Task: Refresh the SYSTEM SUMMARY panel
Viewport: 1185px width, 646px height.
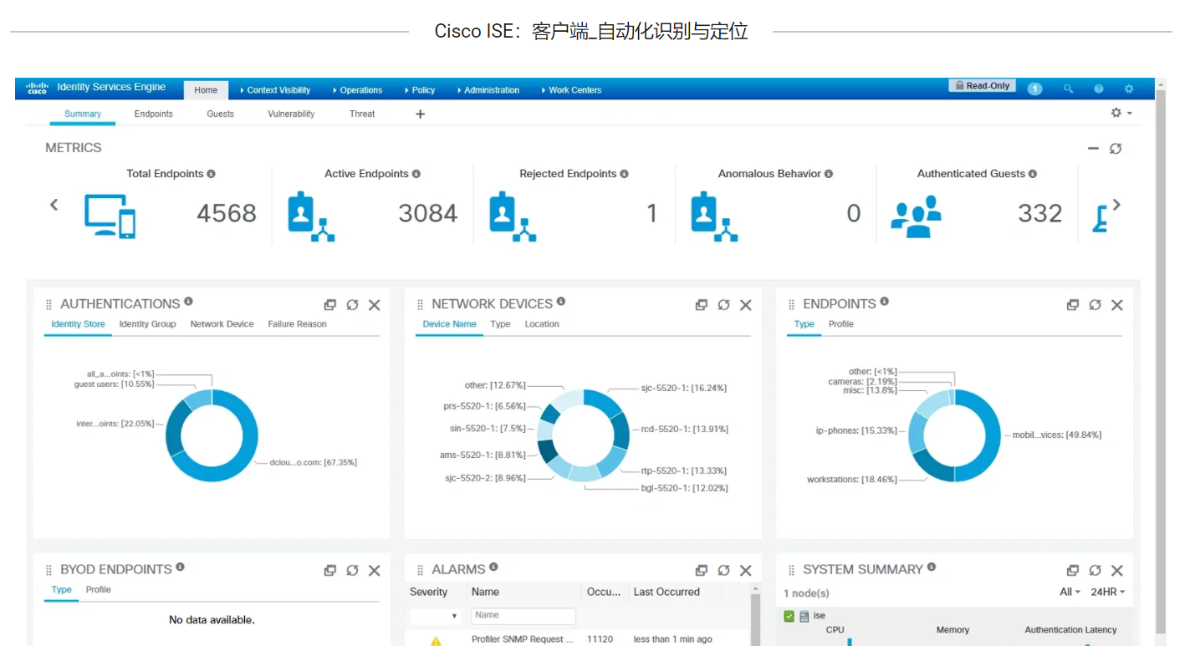Action: tap(1095, 570)
